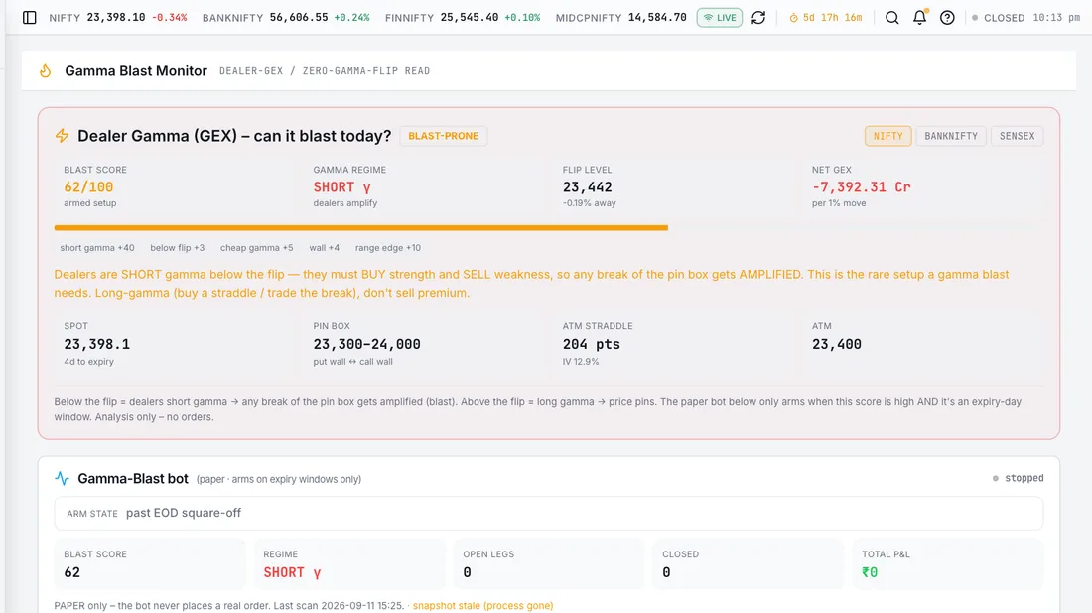
Task: Open the help question mark icon
Action: [x=947, y=18]
